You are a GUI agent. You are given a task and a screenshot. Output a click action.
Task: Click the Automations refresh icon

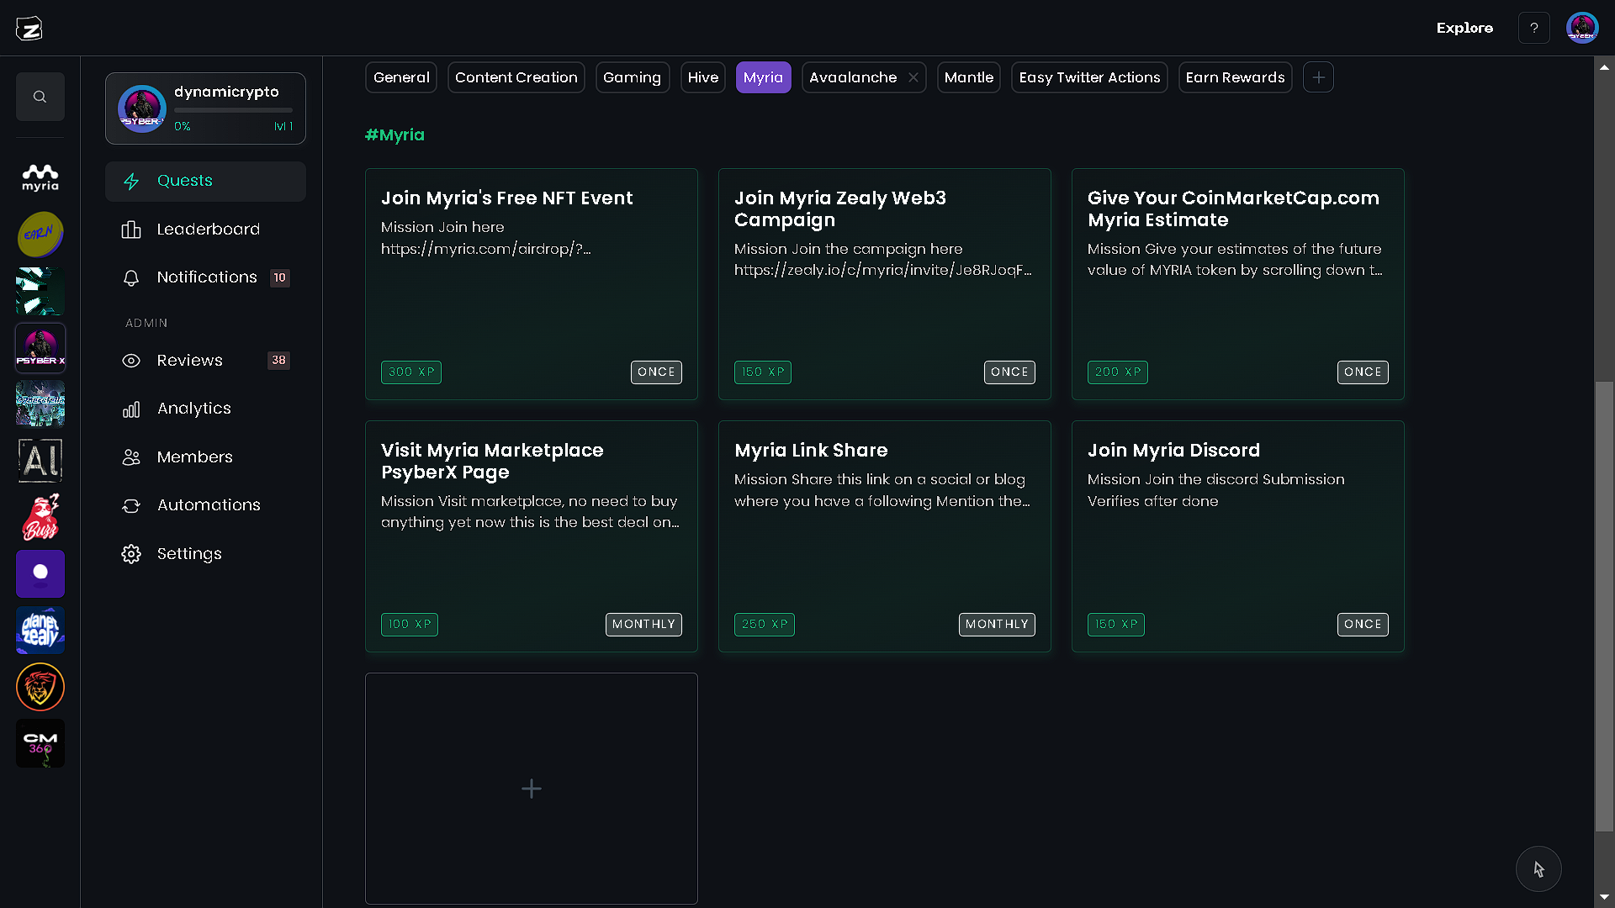(131, 506)
